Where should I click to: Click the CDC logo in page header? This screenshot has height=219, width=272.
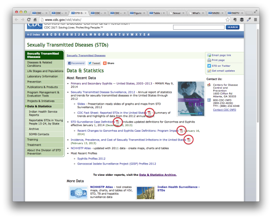(35, 26)
